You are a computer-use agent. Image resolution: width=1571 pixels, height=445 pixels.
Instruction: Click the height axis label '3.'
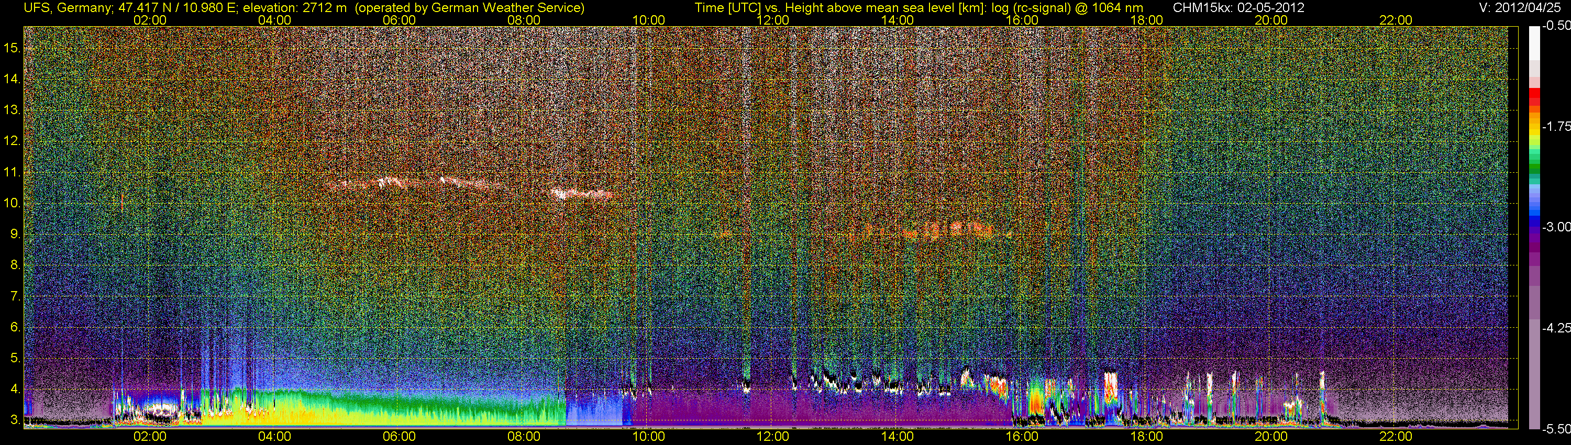click(x=15, y=420)
